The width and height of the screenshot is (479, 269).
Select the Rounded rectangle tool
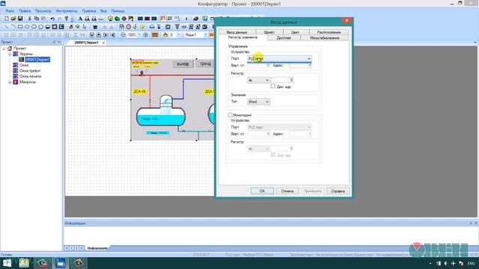point(27,27)
